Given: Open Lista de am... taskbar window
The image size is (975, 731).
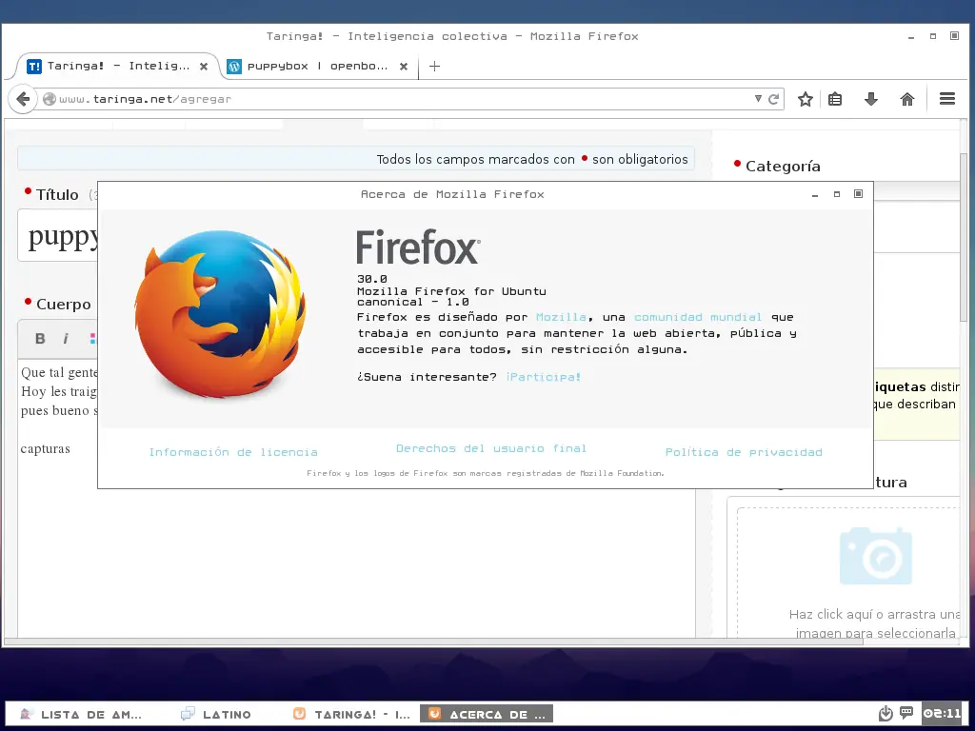Looking at the screenshot, I should point(81,714).
